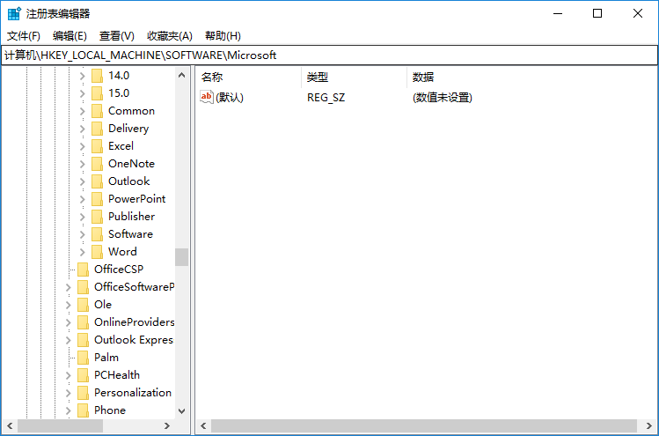Click the ab string icon of the default value

click(207, 97)
